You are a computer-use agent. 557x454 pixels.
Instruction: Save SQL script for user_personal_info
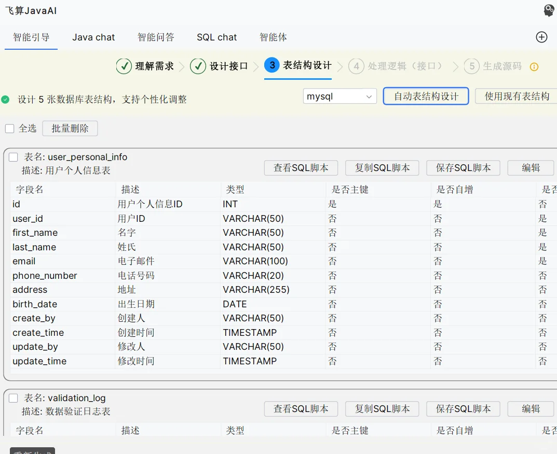463,168
